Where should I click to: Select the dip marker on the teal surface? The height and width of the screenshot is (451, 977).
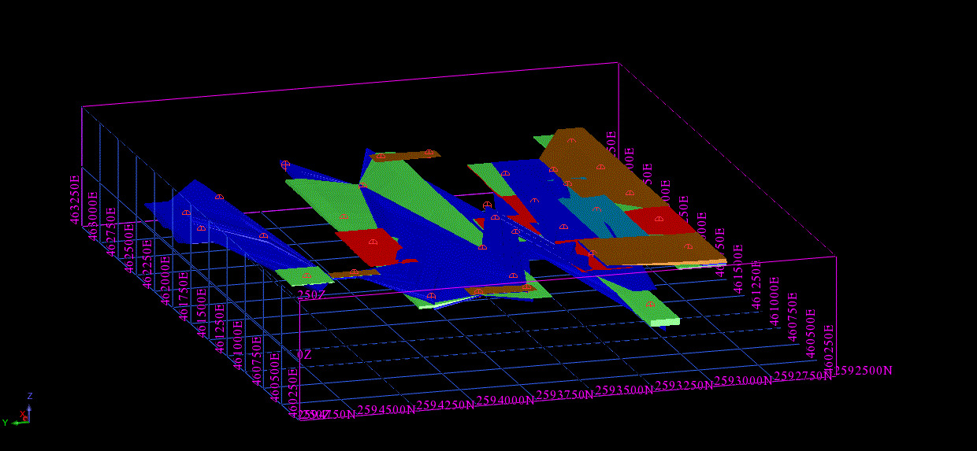pos(597,210)
